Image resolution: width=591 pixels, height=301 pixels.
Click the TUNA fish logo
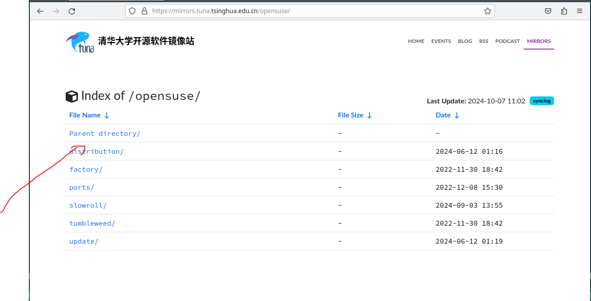[80, 42]
